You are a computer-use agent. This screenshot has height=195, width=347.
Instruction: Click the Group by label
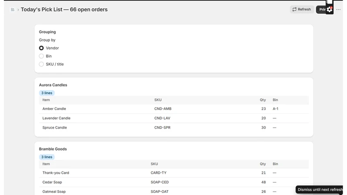pyautogui.click(x=47, y=40)
